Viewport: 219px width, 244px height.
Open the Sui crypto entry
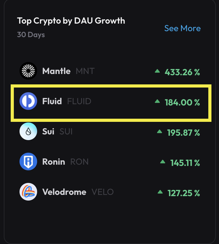109,131
